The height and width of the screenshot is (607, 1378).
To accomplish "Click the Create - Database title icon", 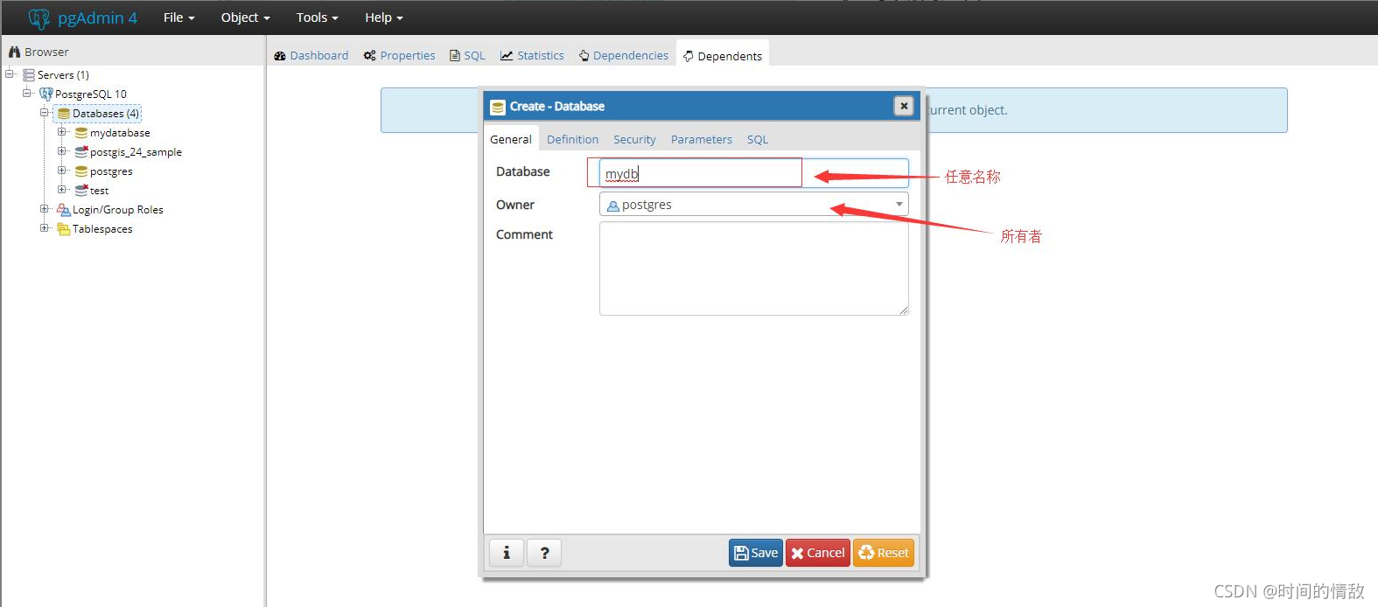I will 498,107.
